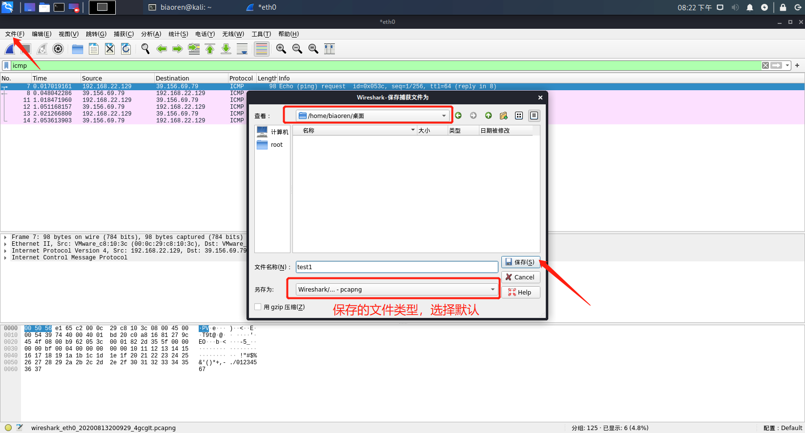This screenshot has width=805, height=433.
Task: Open 文件(F) menu
Action: 15,34
